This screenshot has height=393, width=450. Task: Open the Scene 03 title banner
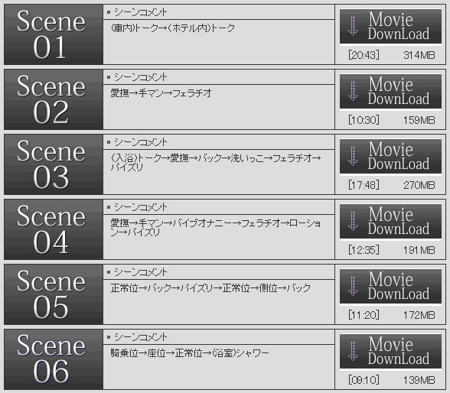[x=54, y=164]
